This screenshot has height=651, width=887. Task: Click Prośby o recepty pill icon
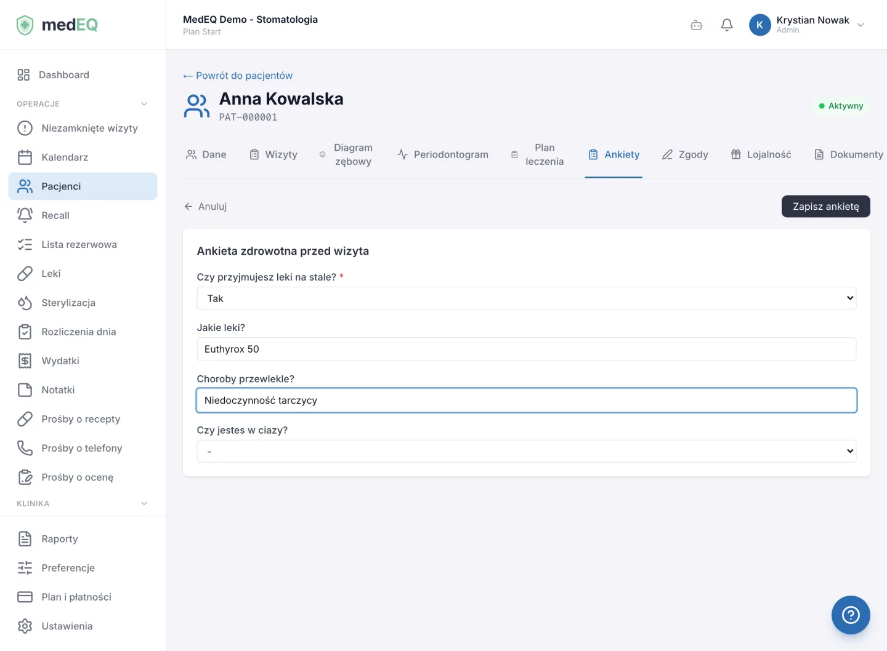click(25, 419)
